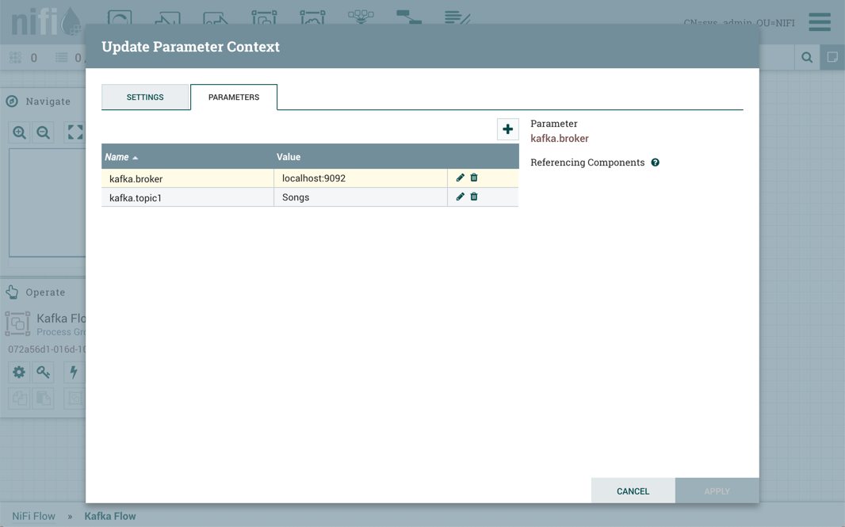Click the Value column header
This screenshot has height=527, width=845.
point(289,157)
